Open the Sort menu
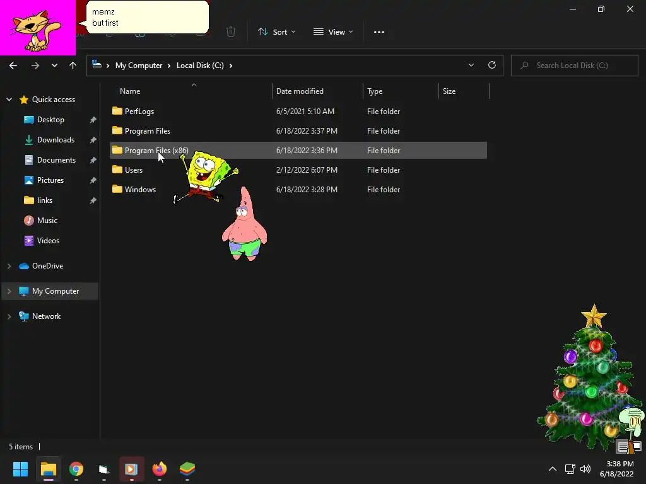Viewport: 646px width, 484px height. pos(277,32)
